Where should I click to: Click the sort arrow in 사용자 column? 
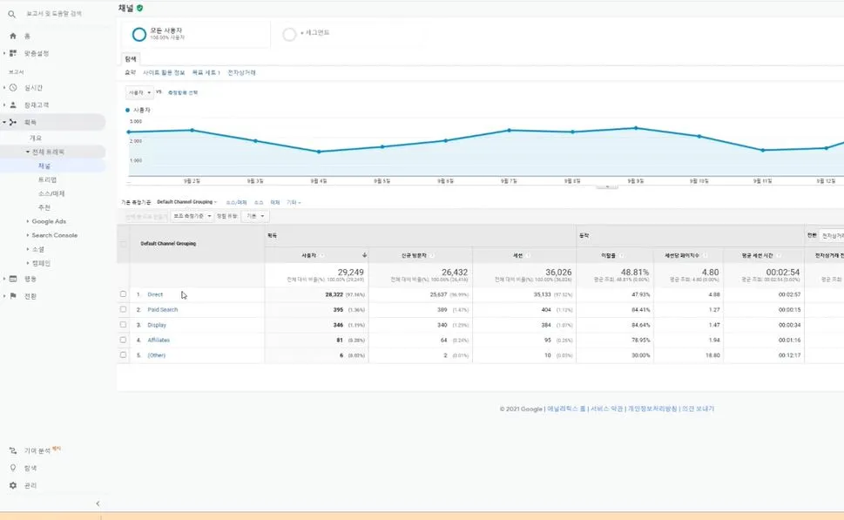click(x=364, y=255)
